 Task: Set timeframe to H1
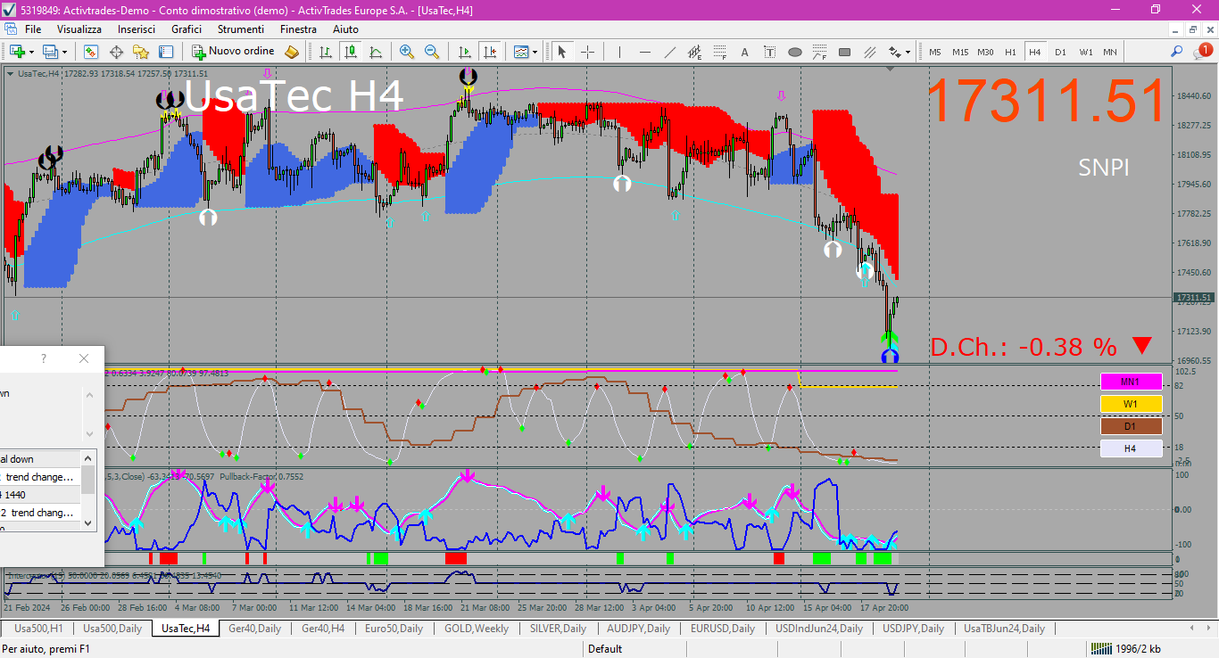(x=1010, y=52)
